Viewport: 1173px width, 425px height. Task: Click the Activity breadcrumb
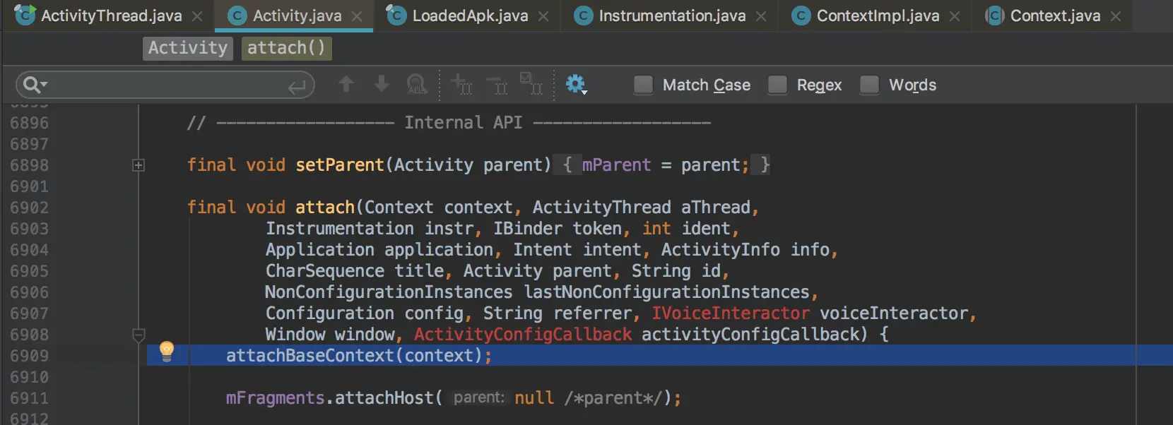pos(188,48)
